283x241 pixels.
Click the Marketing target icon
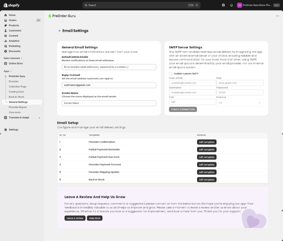6,46
